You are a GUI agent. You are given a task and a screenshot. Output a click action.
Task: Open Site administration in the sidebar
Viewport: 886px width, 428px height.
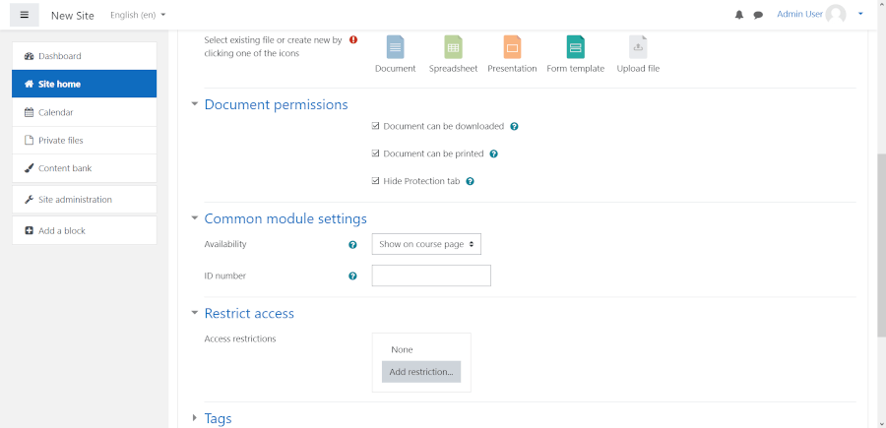(x=75, y=200)
